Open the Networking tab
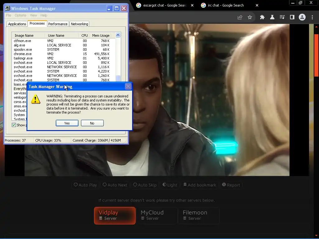Screen dimensions: 319x239 79,24
